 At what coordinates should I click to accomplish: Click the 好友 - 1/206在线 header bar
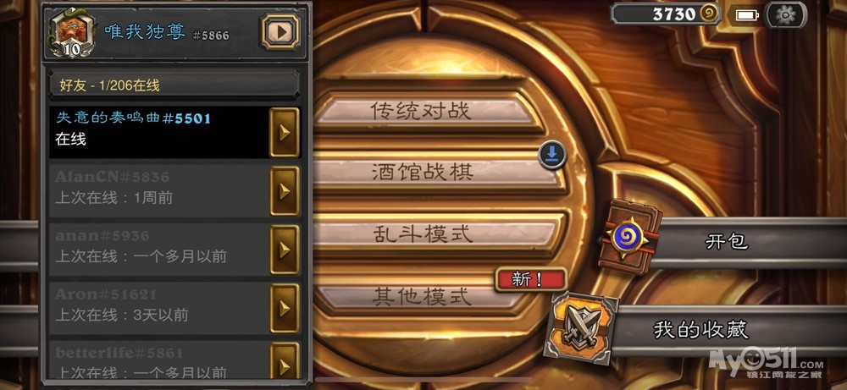(x=174, y=85)
